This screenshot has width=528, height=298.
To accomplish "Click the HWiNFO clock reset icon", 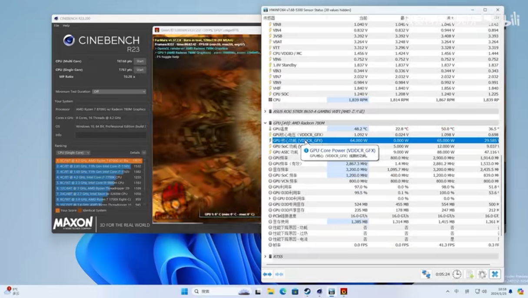I will click(x=457, y=274).
